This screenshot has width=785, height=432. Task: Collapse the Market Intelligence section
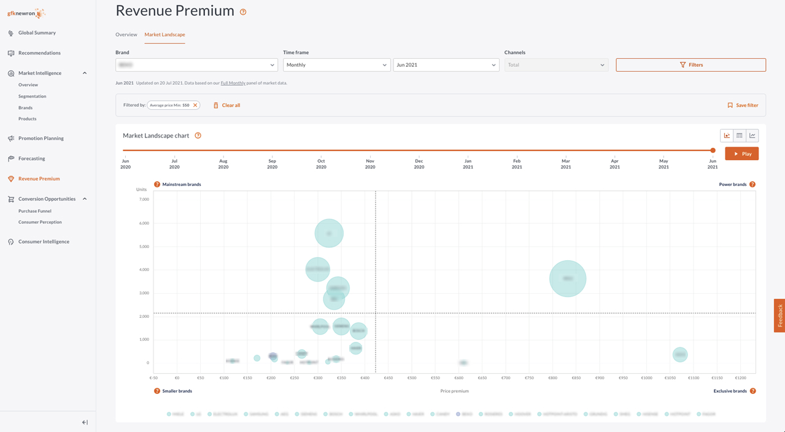[x=85, y=73]
